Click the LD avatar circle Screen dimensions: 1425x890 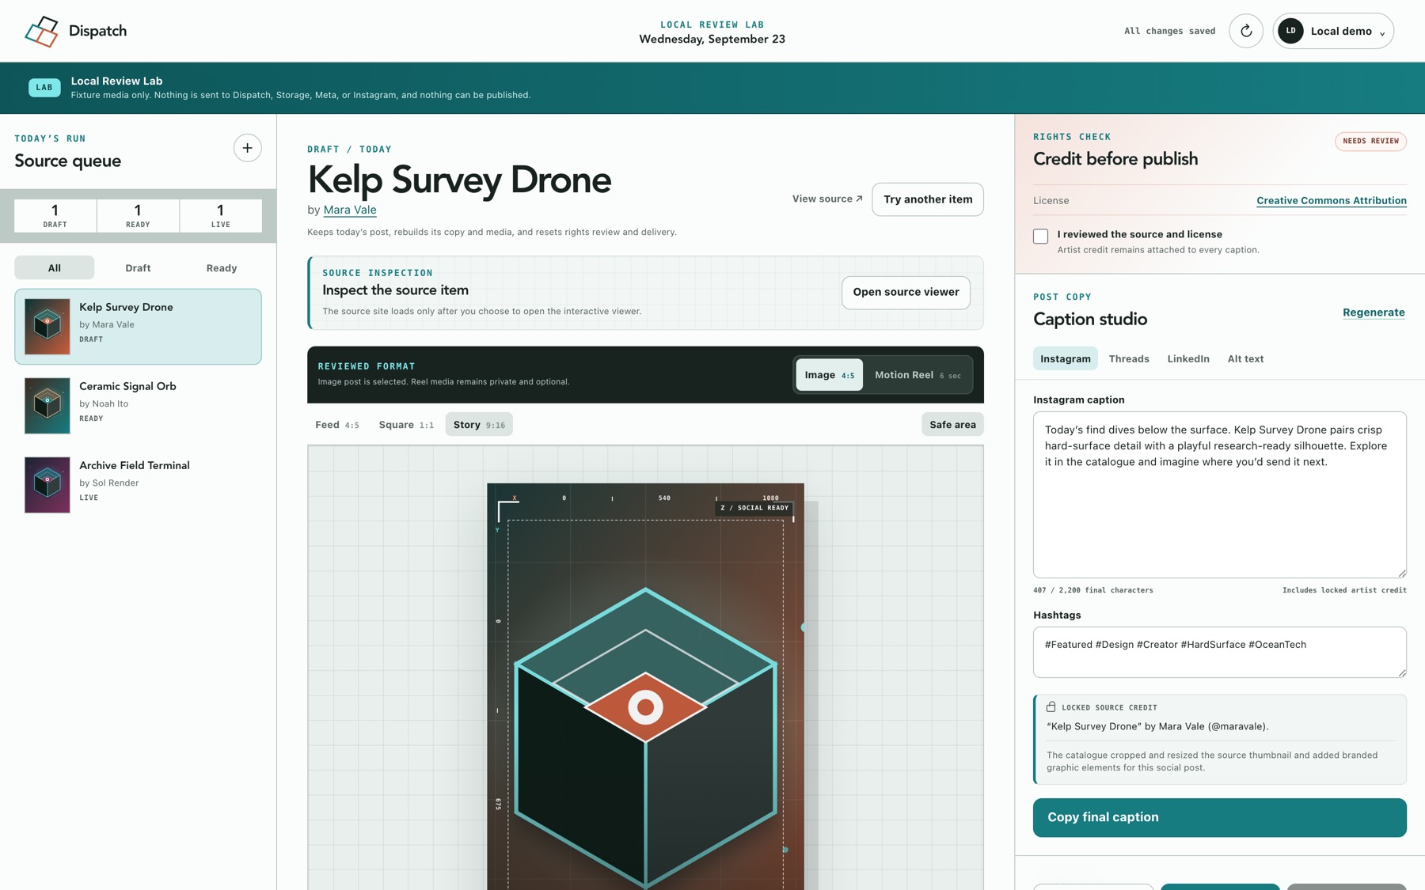(1290, 31)
